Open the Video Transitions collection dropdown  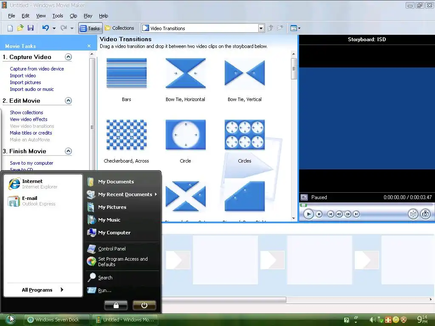click(261, 28)
